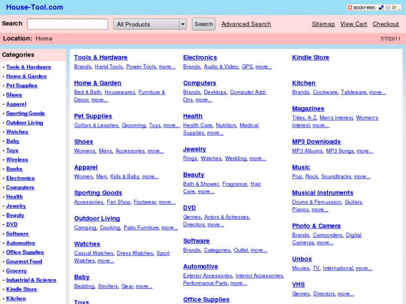Viewport: 406px width, 304px height.
Task: Focus the Search text input field
Action: 68,24
